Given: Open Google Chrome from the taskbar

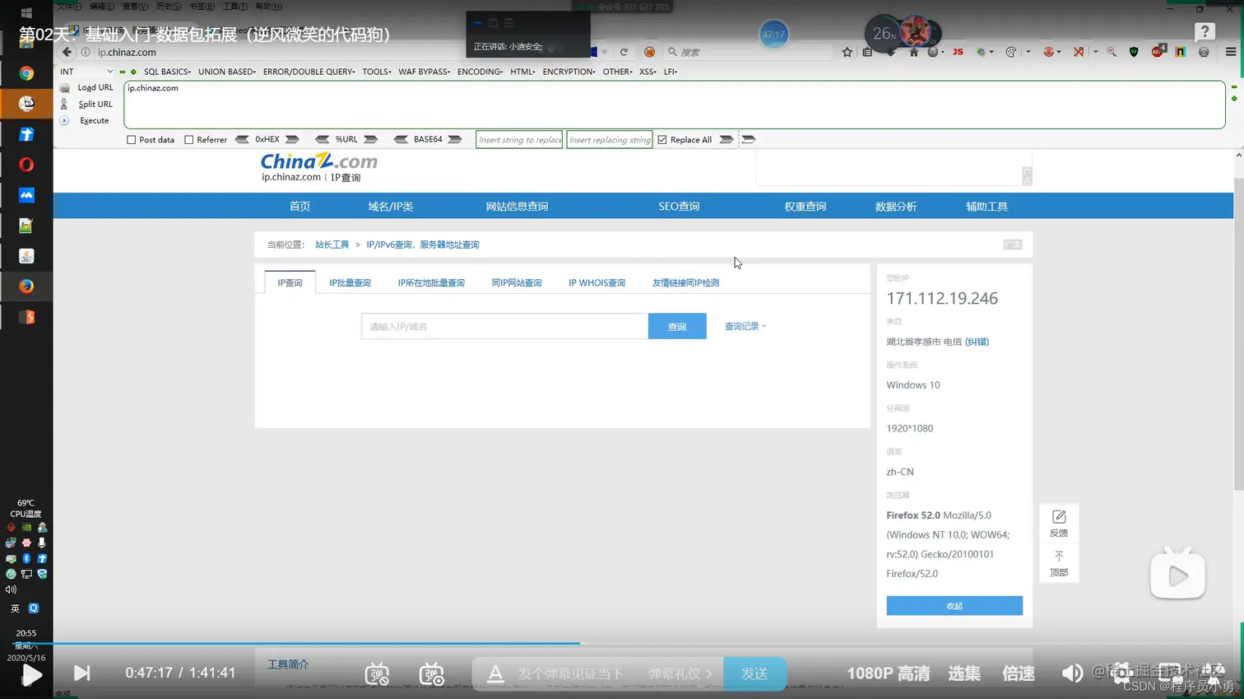Looking at the screenshot, I should tap(26, 73).
